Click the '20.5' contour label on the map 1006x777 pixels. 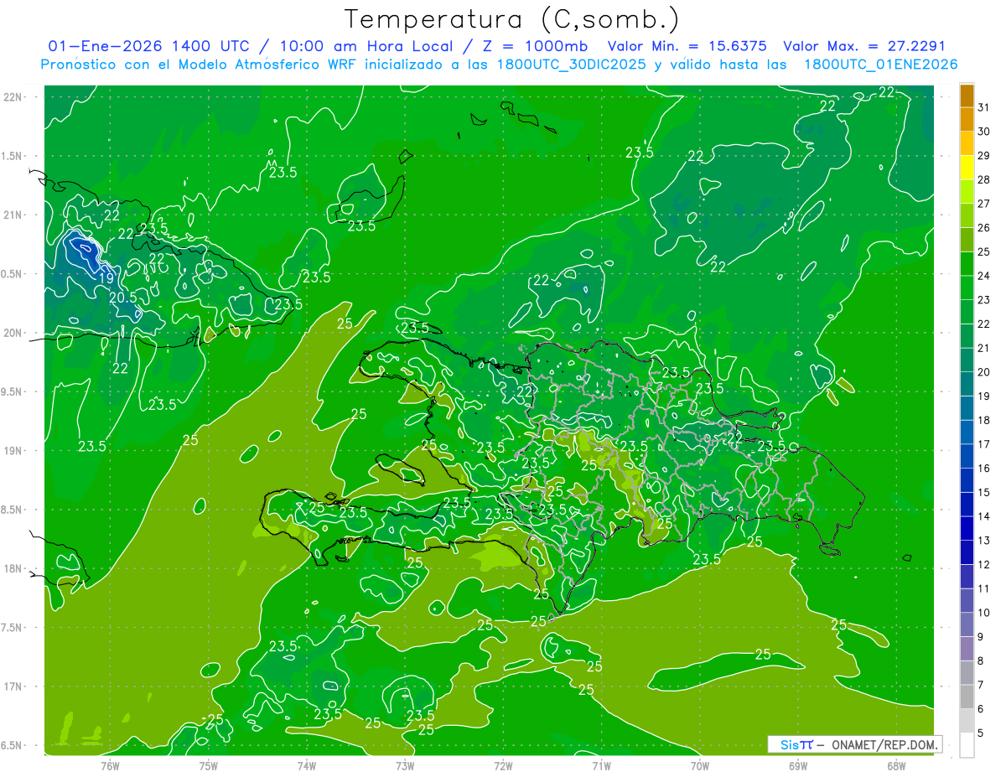(x=123, y=297)
